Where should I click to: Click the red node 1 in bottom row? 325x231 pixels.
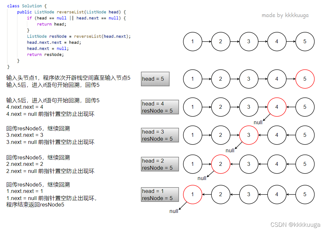[x=193, y=195]
